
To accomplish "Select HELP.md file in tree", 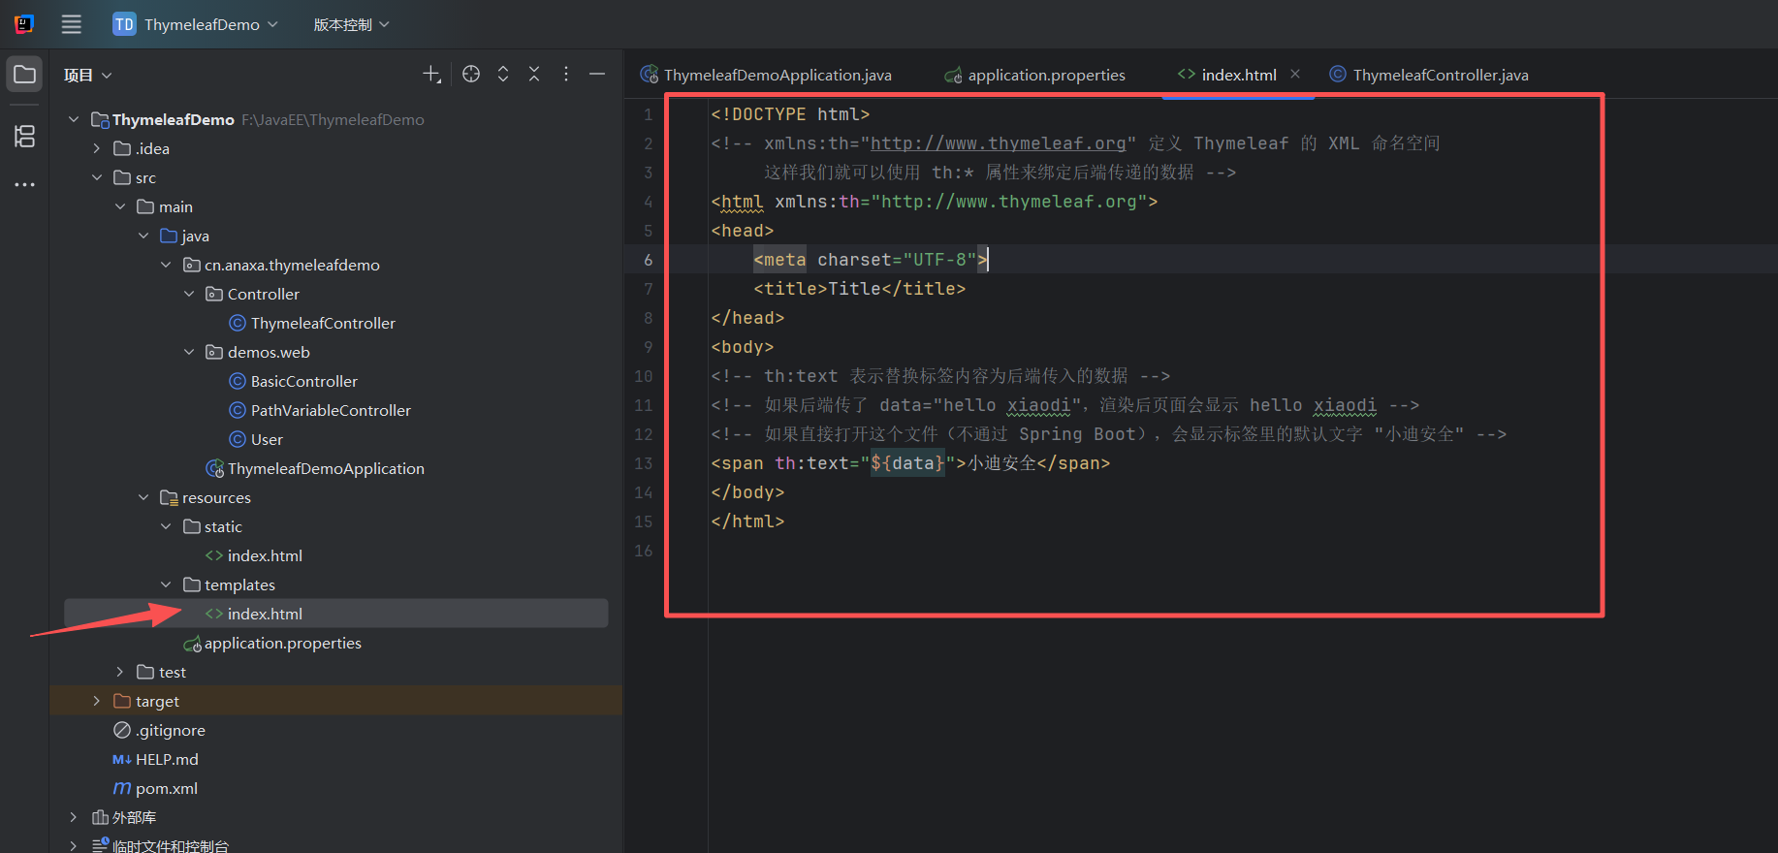I will click(x=167, y=759).
